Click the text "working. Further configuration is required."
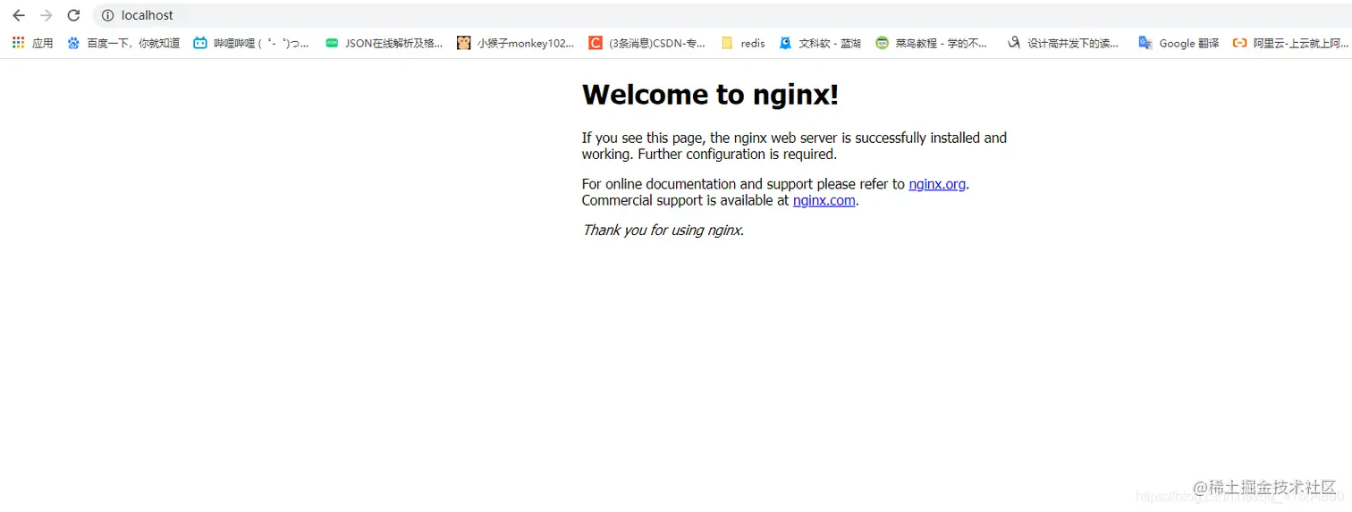The width and height of the screenshot is (1352, 512). tap(709, 154)
